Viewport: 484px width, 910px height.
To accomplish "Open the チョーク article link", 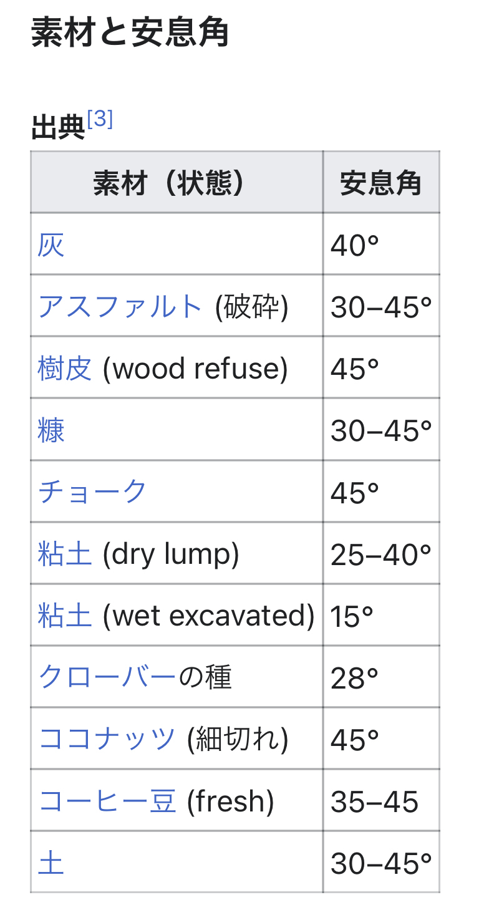I will click(93, 492).
